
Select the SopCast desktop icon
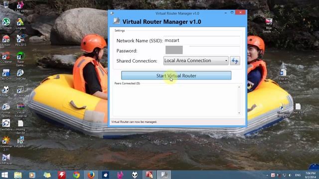pos(20,74)
